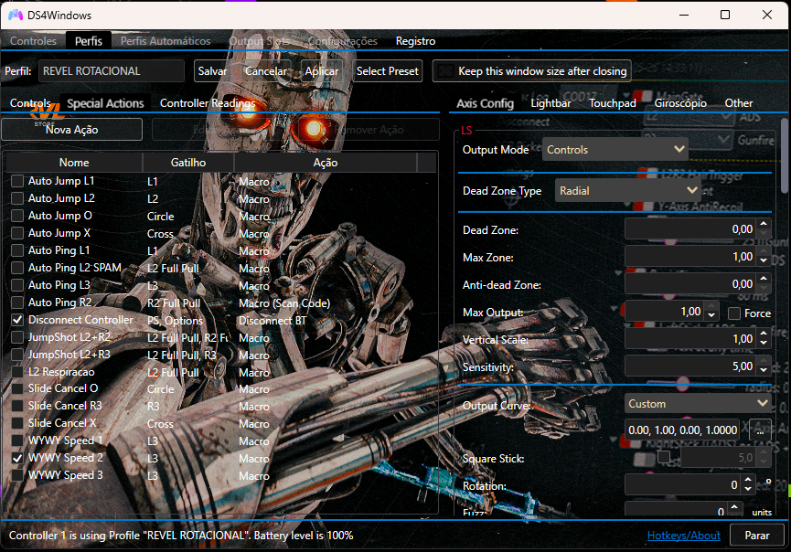791x552 pixels.
Task: Open the custom curve editor ellipsis button
Action: click(x=760, y=430)
